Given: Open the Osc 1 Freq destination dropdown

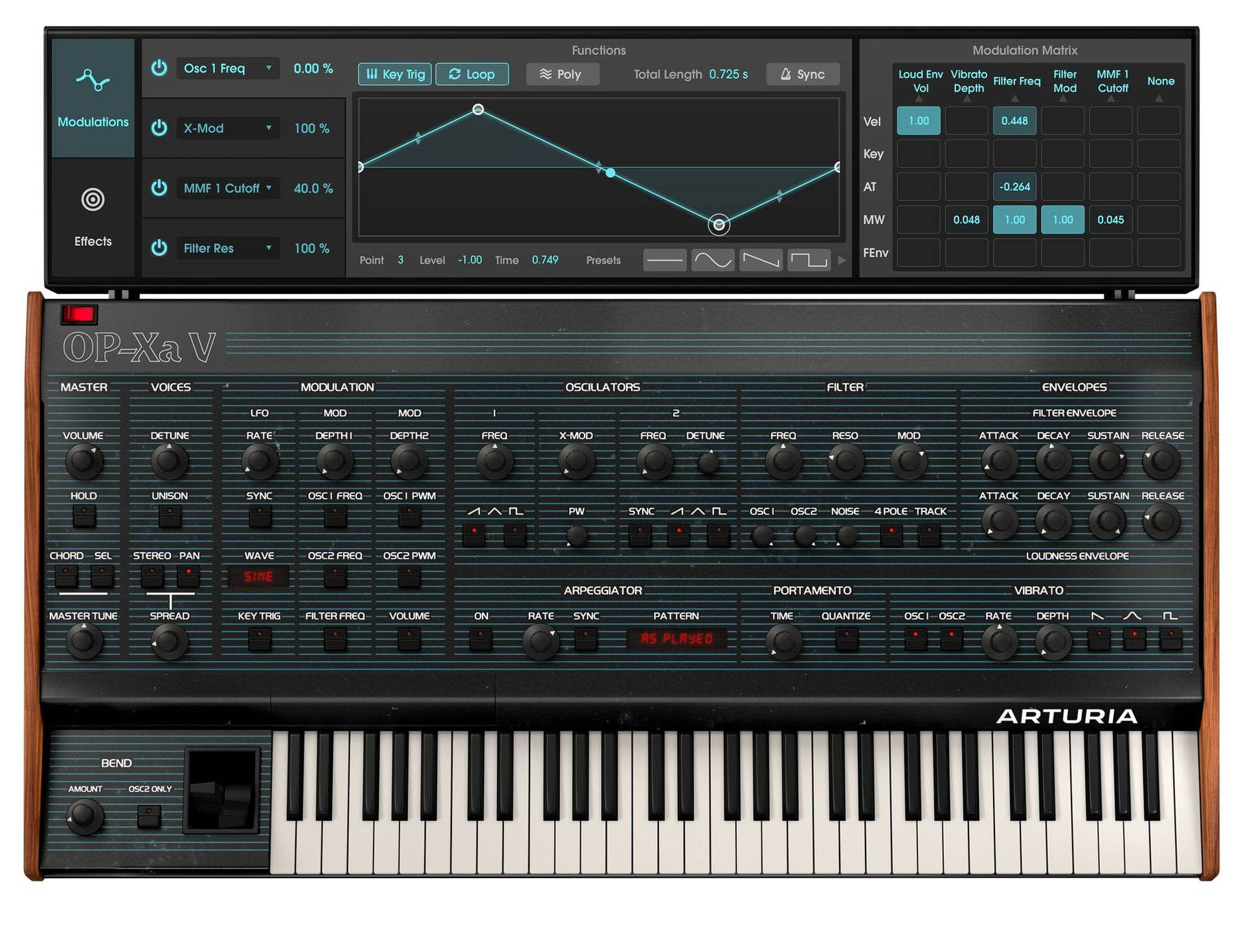Looking at the screenshot, I should click(227, 68).
